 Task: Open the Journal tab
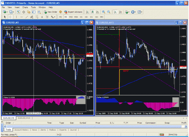coord(73,130)
